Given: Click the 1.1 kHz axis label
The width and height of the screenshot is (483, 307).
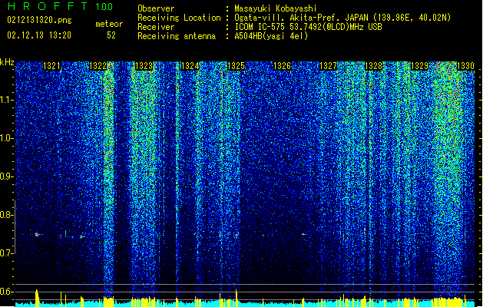Looking at the screenshot, I should click(x=7, y=100).
